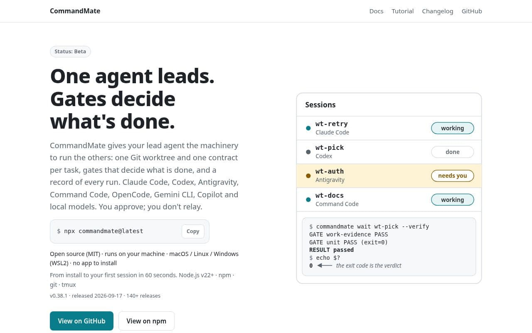Visit the GitHub link in the header

[472, 11]
